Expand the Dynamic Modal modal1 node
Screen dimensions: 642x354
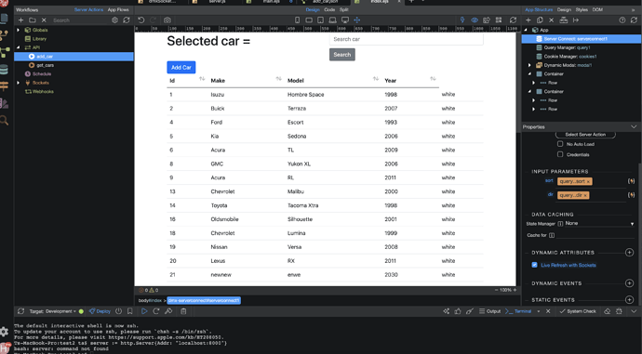point(529,65)
